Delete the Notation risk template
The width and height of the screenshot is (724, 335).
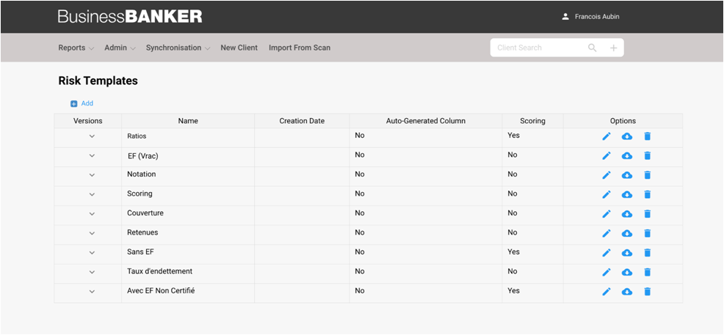click(x=648, y=175)
